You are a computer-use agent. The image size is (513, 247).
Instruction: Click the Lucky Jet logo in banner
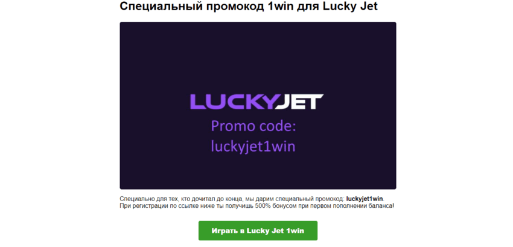(257, 101)
